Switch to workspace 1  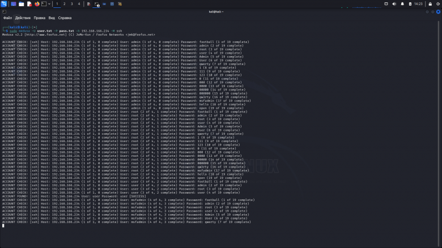click(x=57, y=4)
